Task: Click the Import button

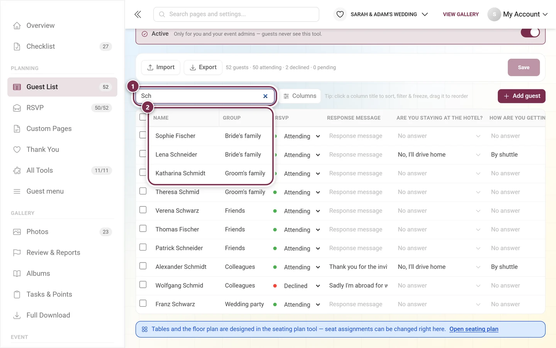Action: (161, 67)
